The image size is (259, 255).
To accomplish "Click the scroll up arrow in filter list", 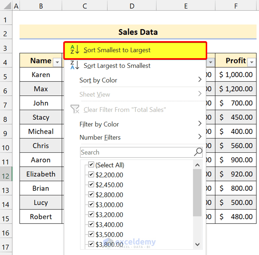I will point(197,165).
